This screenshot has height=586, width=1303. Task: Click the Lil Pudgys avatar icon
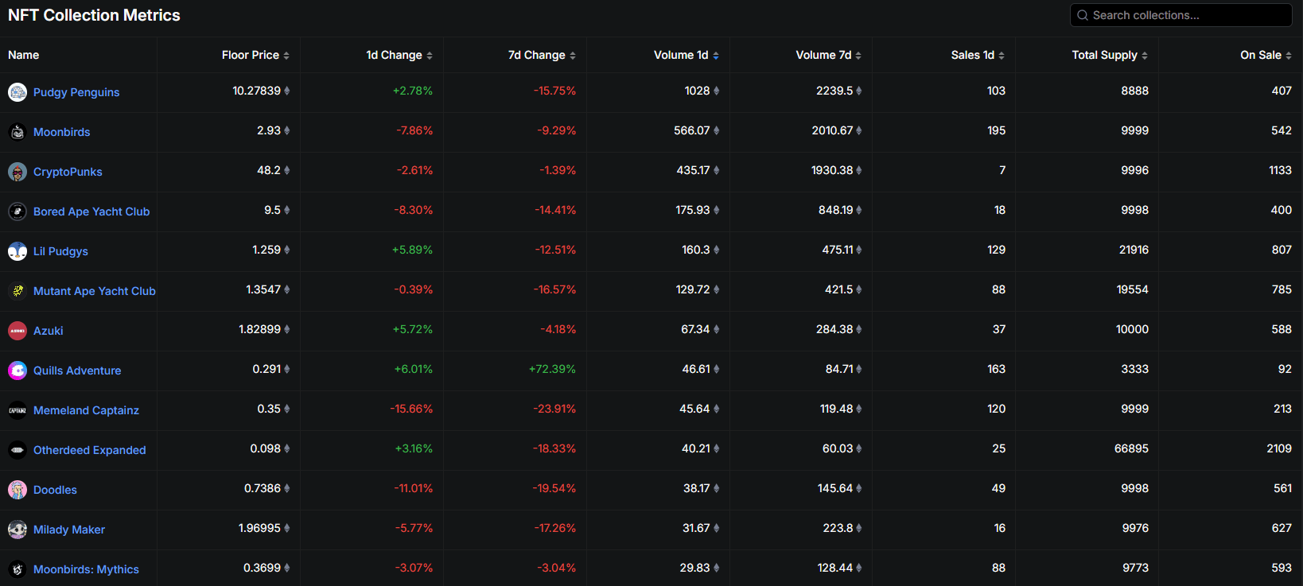pyautogui.click(x=18, y=251)
